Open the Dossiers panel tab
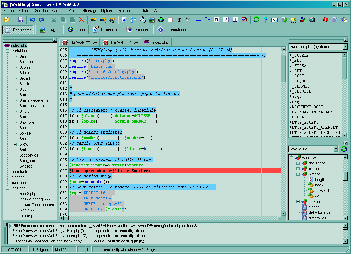Image resolution: width=351 pixels, height=254 pixels. (x=138, y=30)
